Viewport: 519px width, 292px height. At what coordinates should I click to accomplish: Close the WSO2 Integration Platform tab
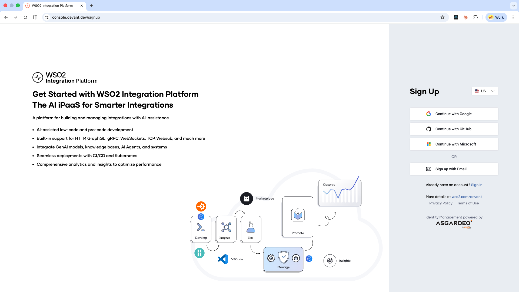[x=82, y=6]
